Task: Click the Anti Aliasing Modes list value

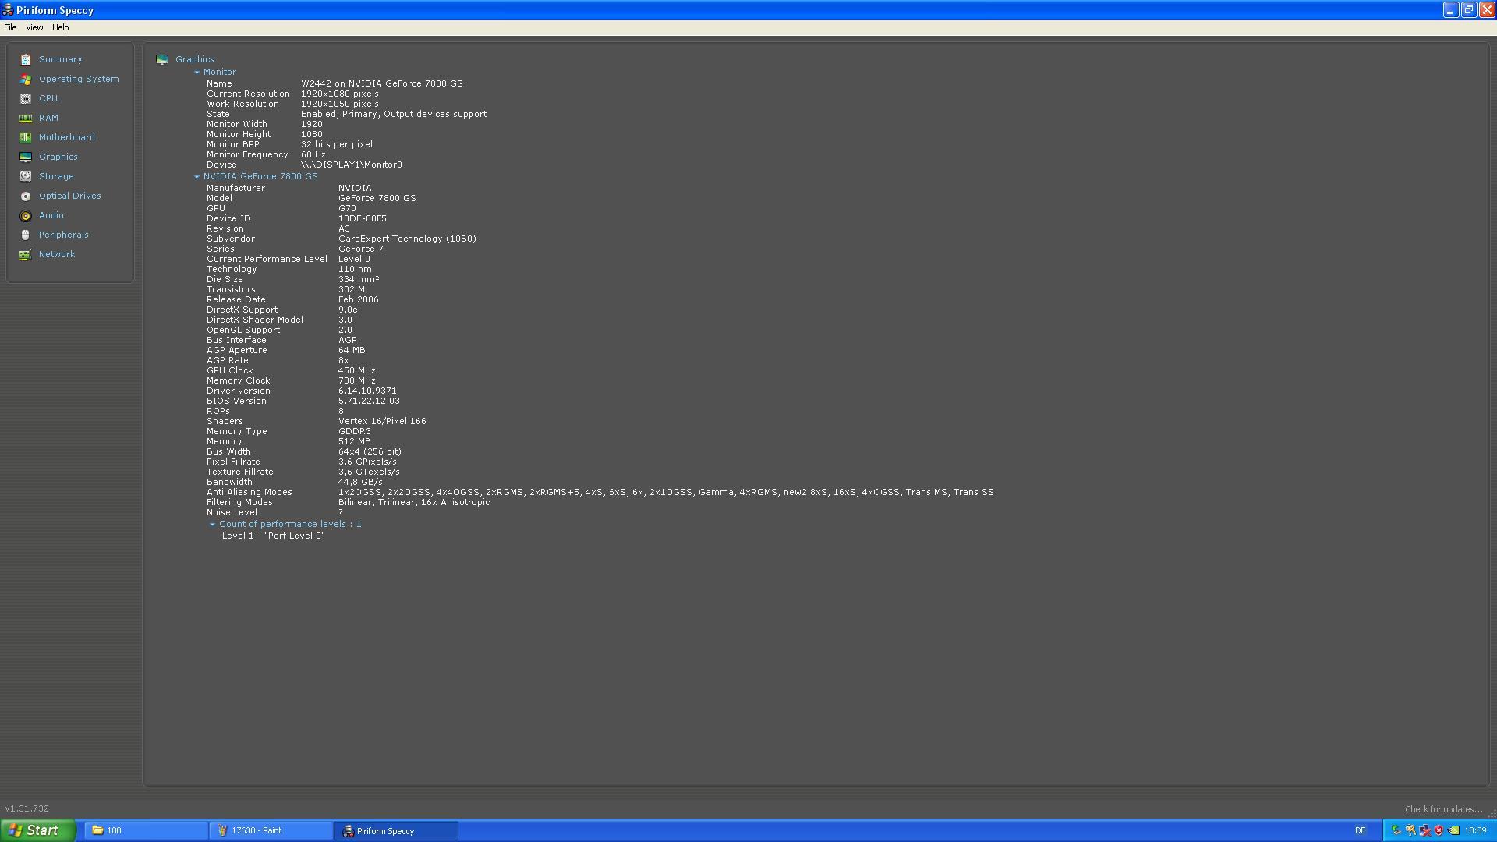Action: coord(666,492)
